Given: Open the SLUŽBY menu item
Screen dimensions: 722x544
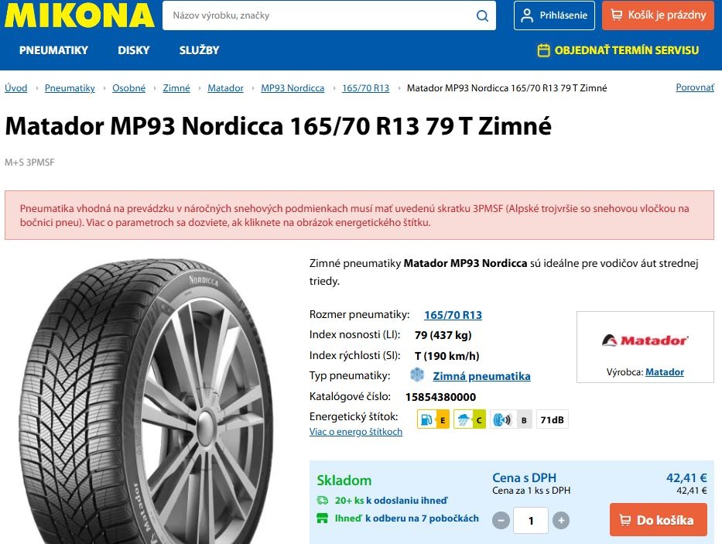Looking at the screenshot, I should click(x=199, y=50).
